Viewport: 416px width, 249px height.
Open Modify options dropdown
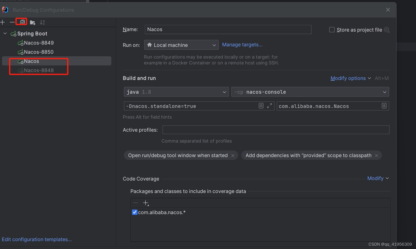(x=351, y=78)
